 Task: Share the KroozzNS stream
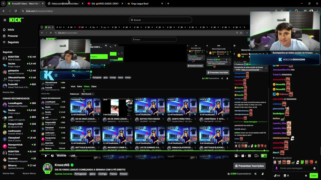pyautogui.click(x=255, y=174)
